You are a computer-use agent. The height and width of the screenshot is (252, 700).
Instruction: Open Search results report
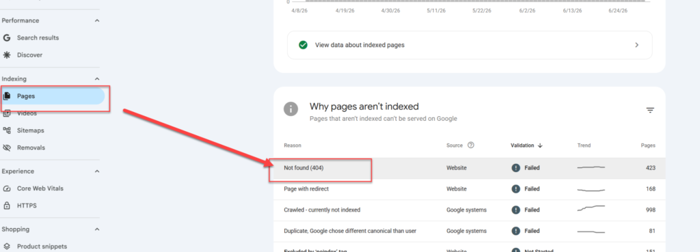pyautogui.click(x=38, y=38)
